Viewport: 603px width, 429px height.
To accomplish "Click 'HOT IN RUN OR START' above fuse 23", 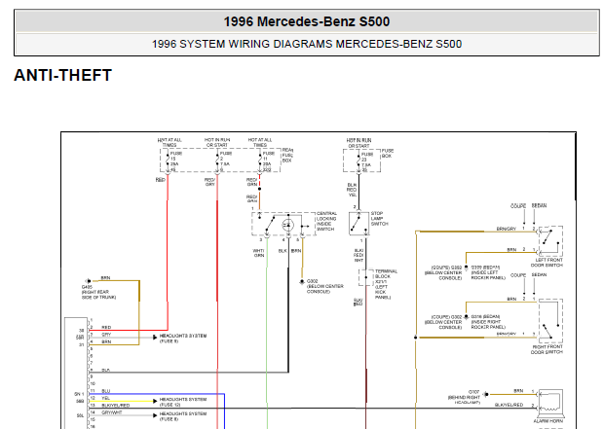I will click(x=358, y=143).
